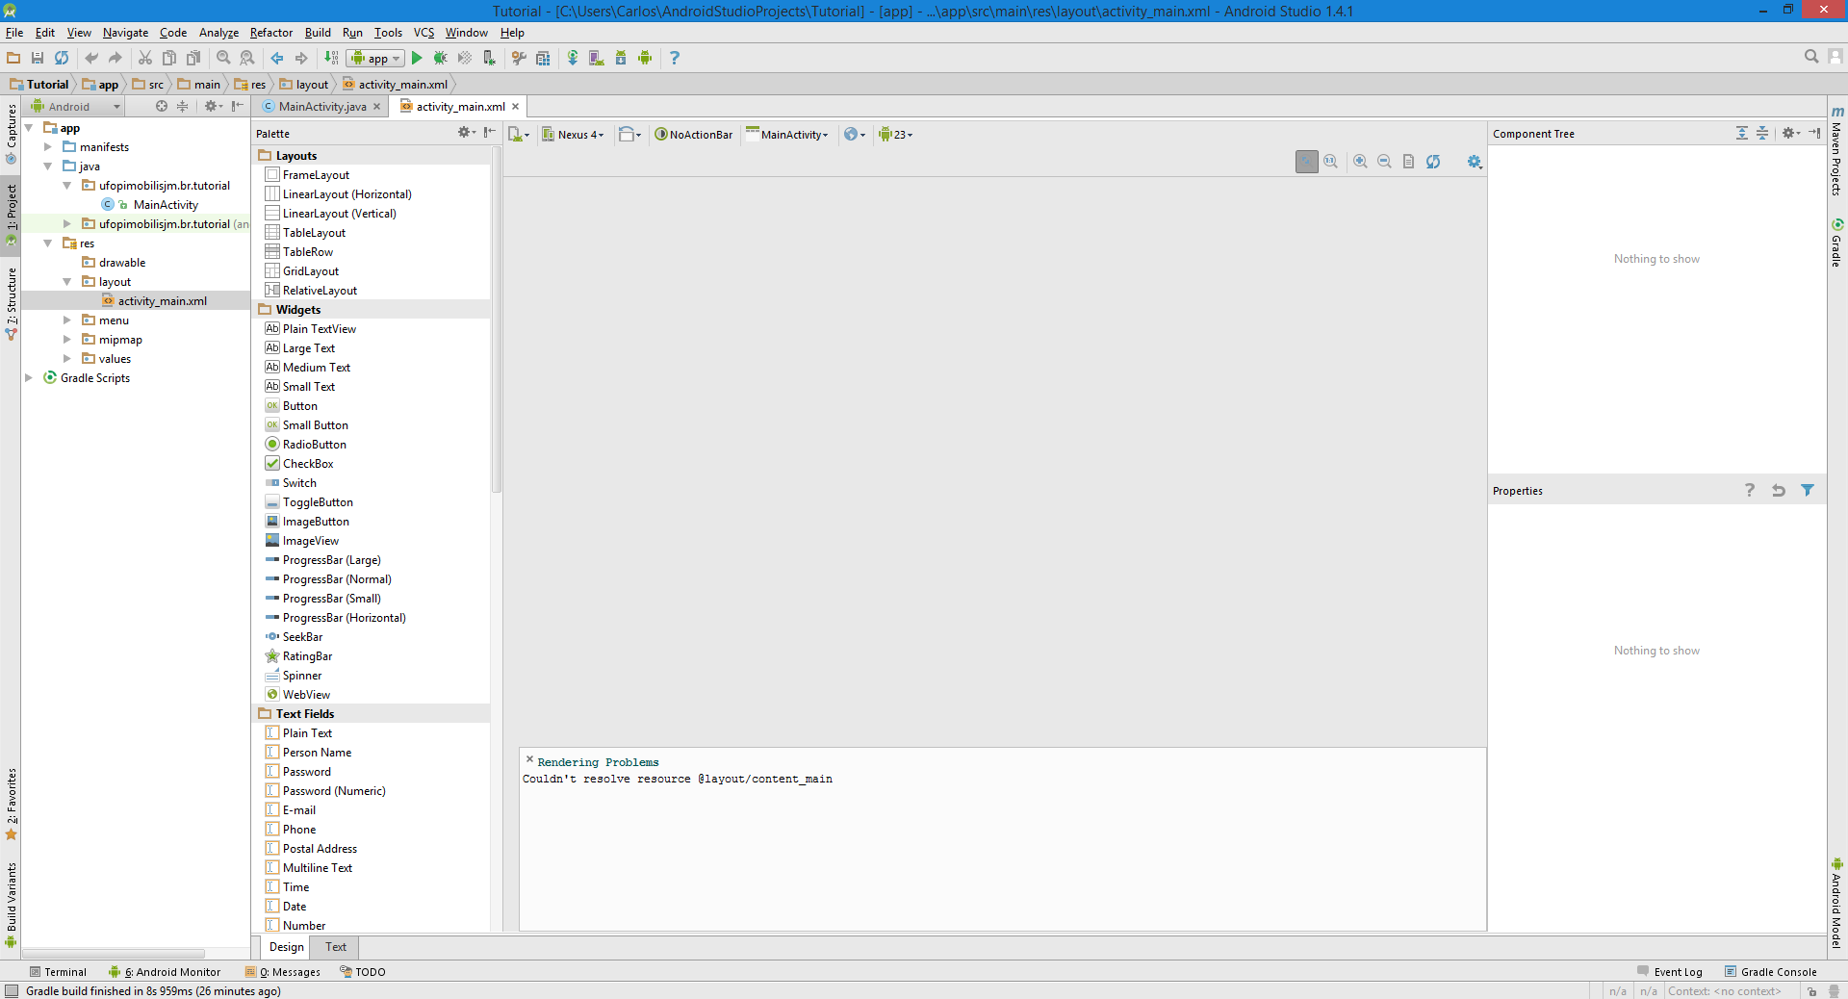Toggle the 2: Favorites tool window

[11, 805]
